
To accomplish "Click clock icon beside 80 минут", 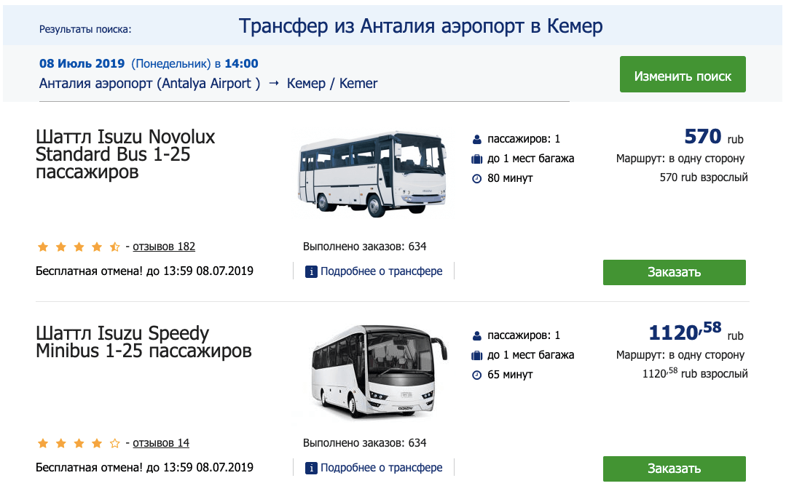I will coord(477,178).
